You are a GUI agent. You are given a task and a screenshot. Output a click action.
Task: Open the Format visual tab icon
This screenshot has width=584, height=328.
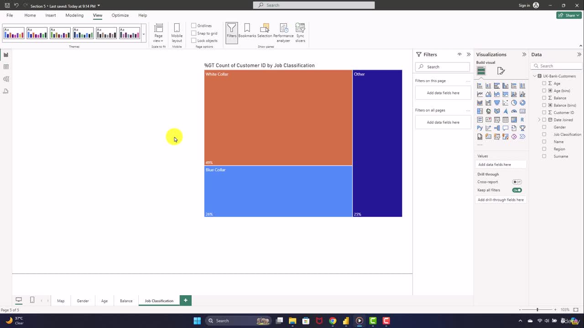point(501,71)
